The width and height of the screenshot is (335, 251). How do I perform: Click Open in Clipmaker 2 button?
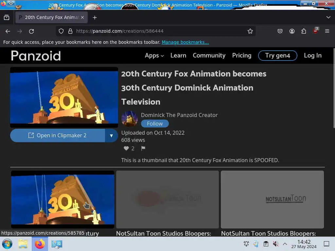tap(58, 136)
